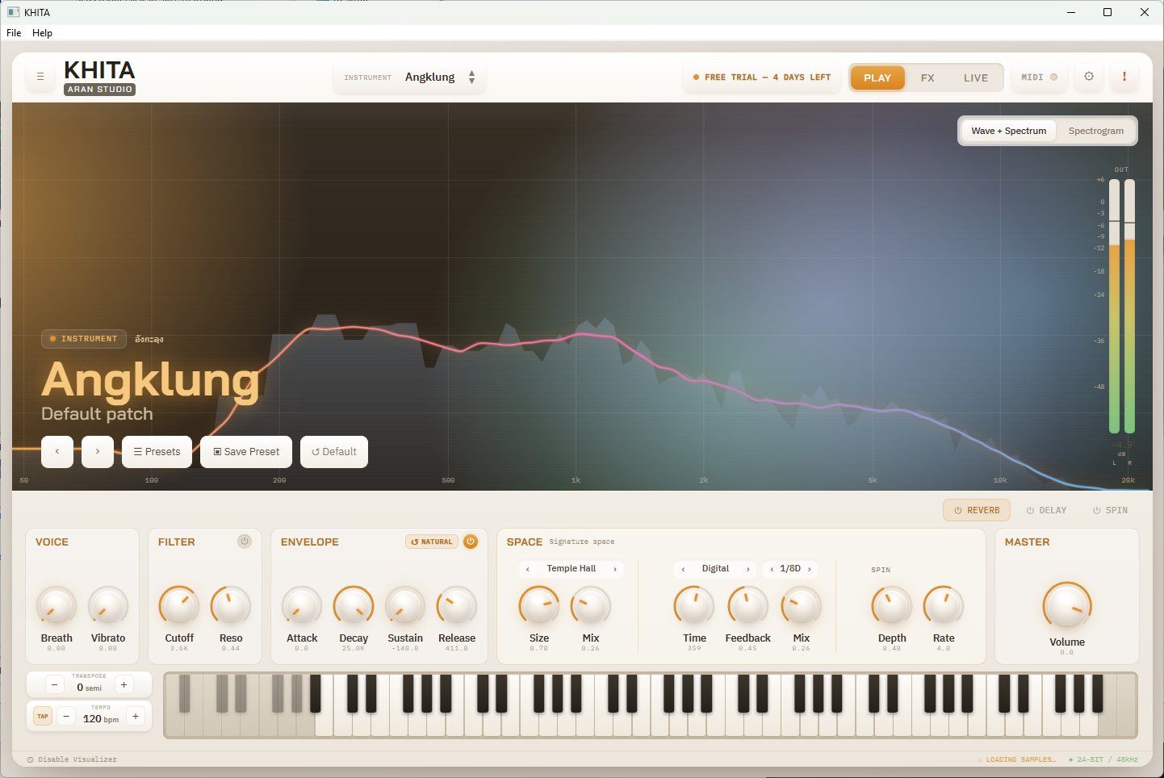The width and height of the screenshot is (1164, 778).
Task: Click the spin Rate knob
Action: (x=944, y=605)
